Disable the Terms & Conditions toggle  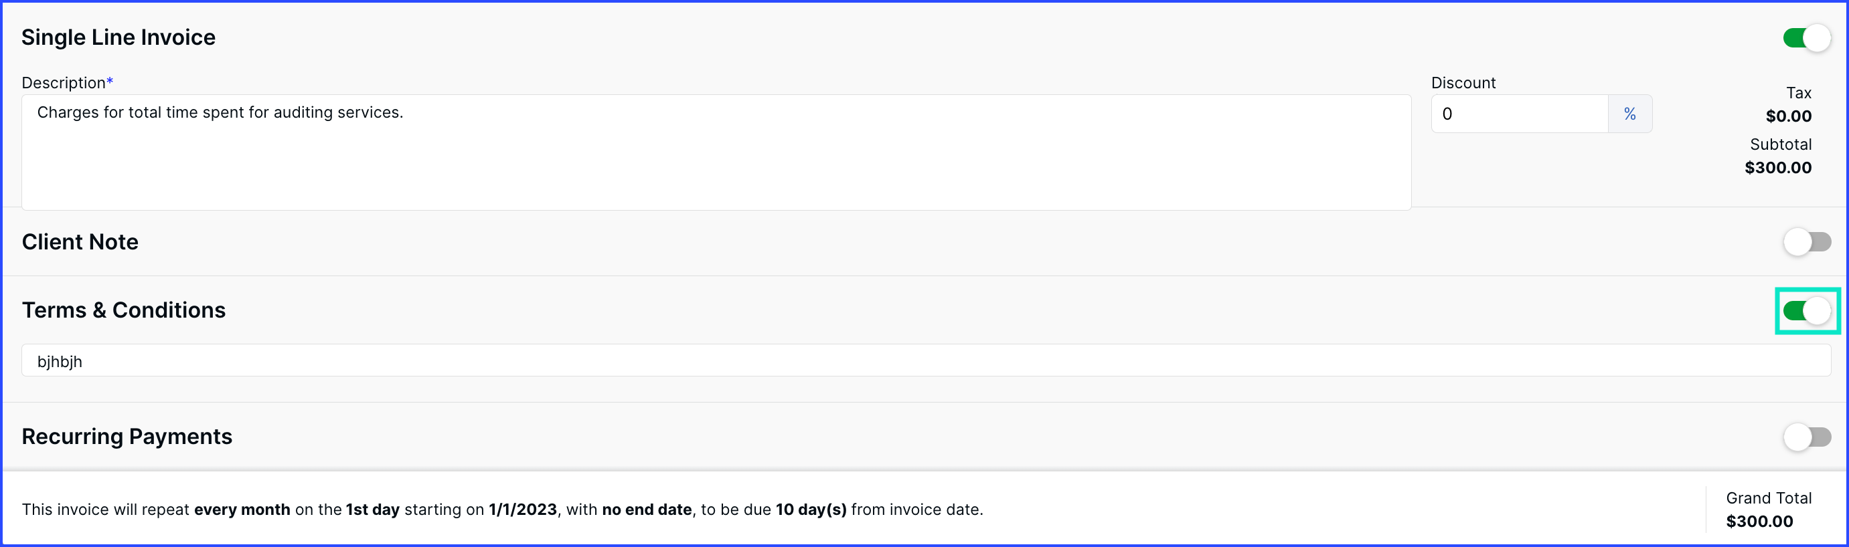[1807, 310]
